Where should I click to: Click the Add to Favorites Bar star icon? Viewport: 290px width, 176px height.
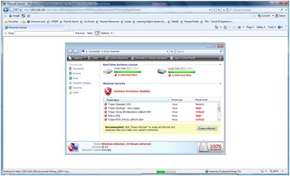pos(24,22)
